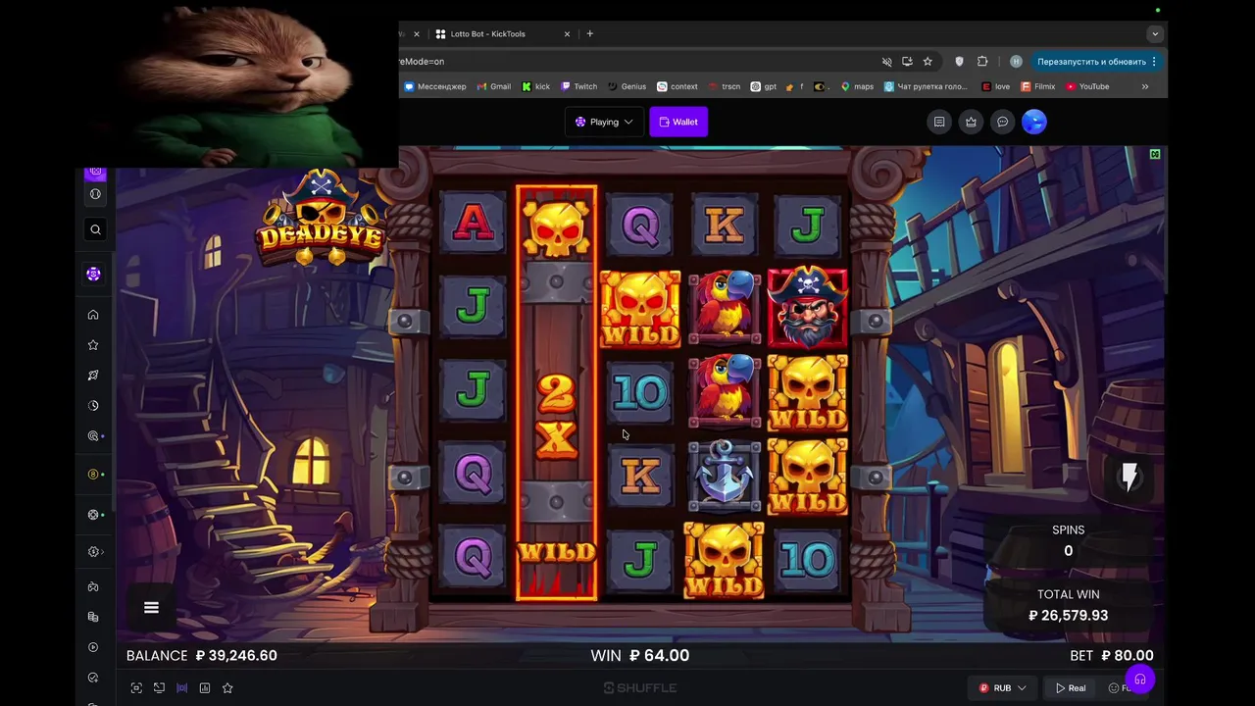This screenshot has width=1255, height=706.
Task: Open the slot game hamburger menu
Action: 151,608
